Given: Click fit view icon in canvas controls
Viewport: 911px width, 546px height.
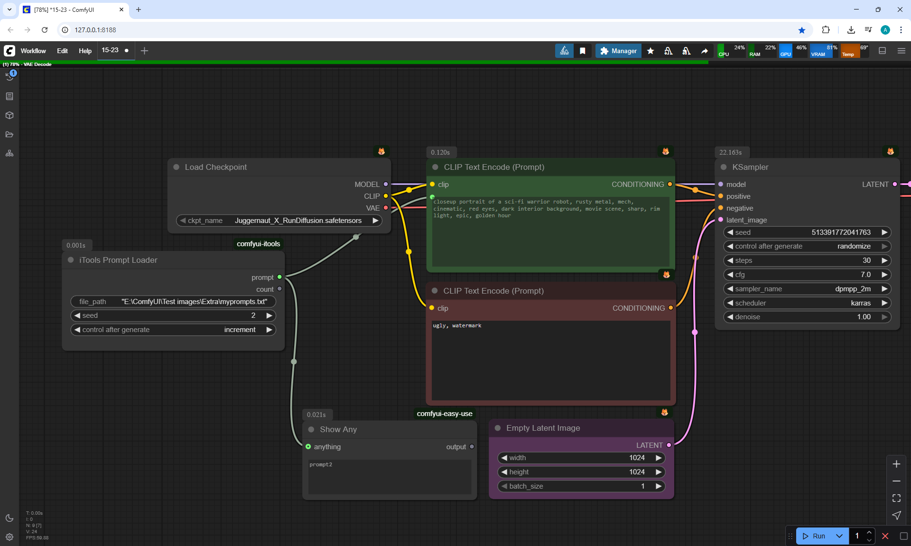Looking at the screenshot, I should point(896,498).
